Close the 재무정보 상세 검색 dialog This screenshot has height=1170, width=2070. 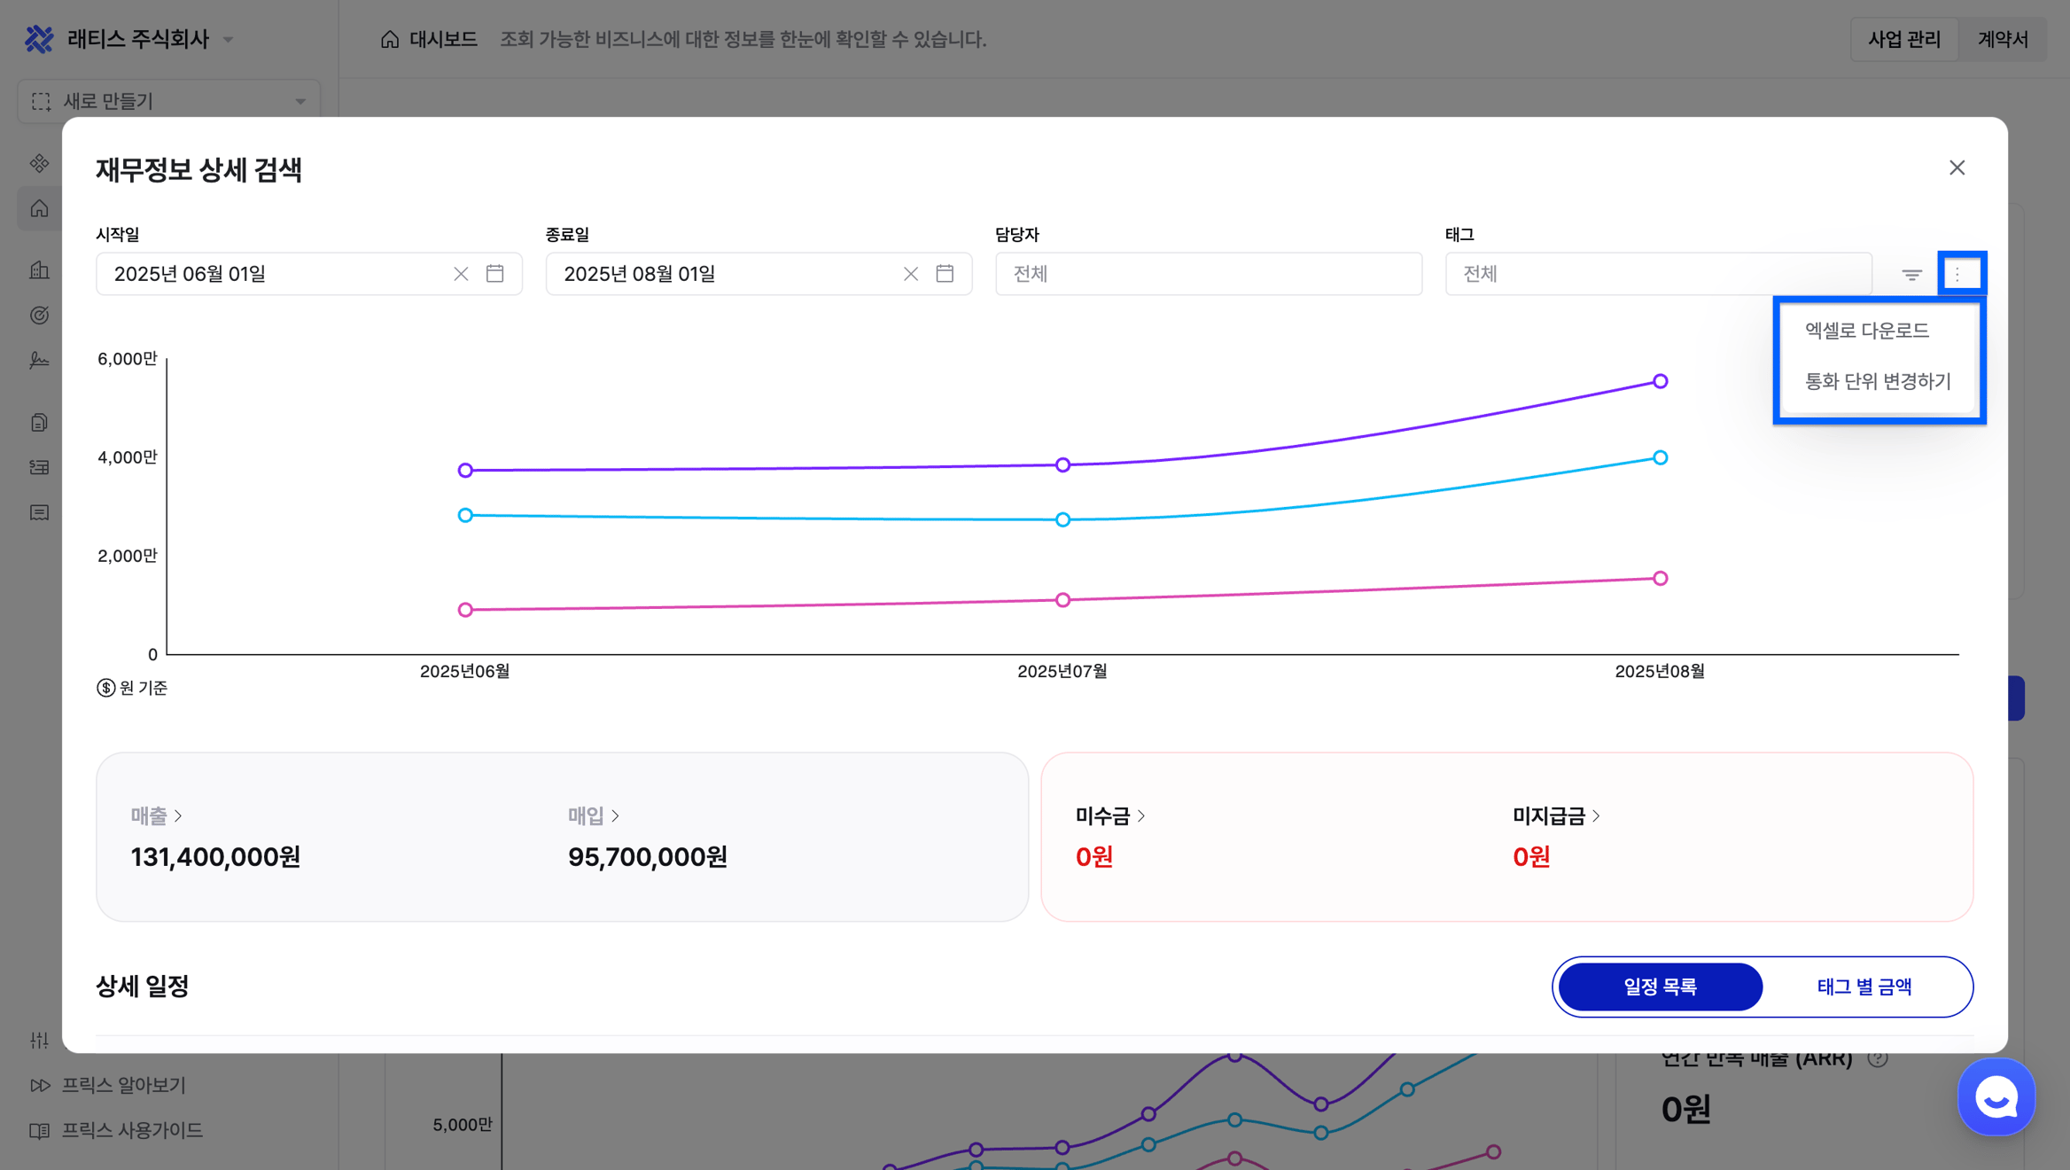coord(1957,168)
